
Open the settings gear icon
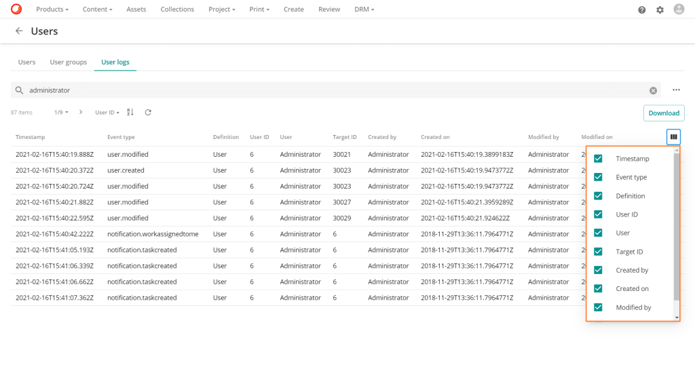point(660,9)
